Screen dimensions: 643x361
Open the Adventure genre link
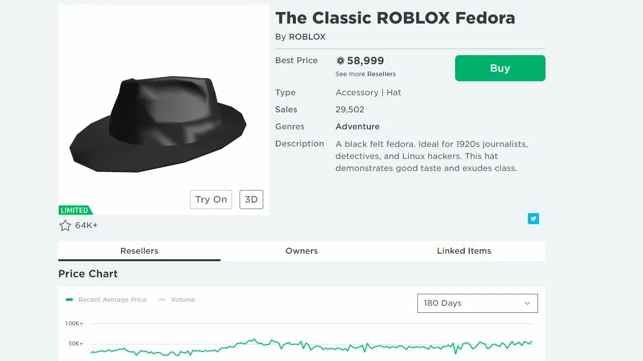(x=358, y=127)
